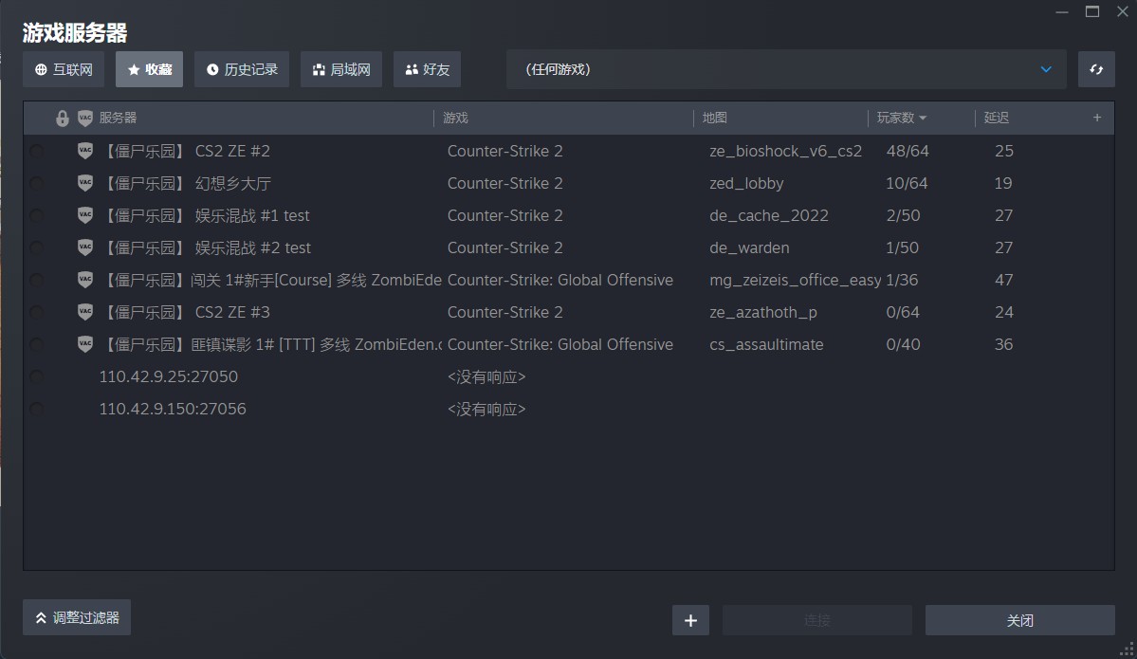Open the 好友 friends tab
Image resolution: width=1137 pixels, height=659 pixels.
tap(427, 69)
